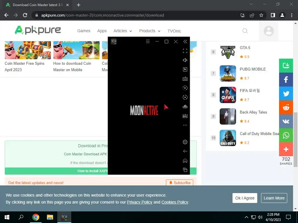Open the APKPure search icon
The image size is (298, 223).
coord(245,31)
